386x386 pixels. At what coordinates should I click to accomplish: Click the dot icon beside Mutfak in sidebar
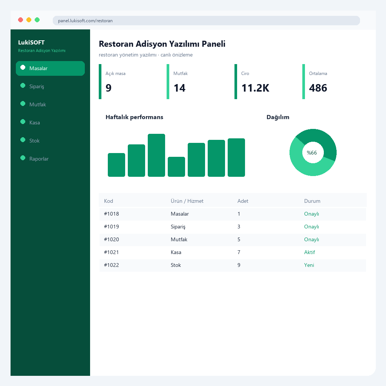(x=23, y=104)
